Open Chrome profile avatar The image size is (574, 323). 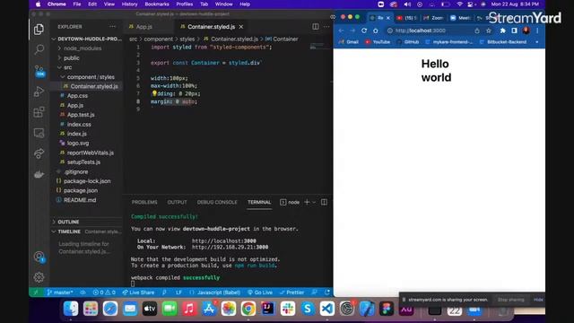[526, 31]
